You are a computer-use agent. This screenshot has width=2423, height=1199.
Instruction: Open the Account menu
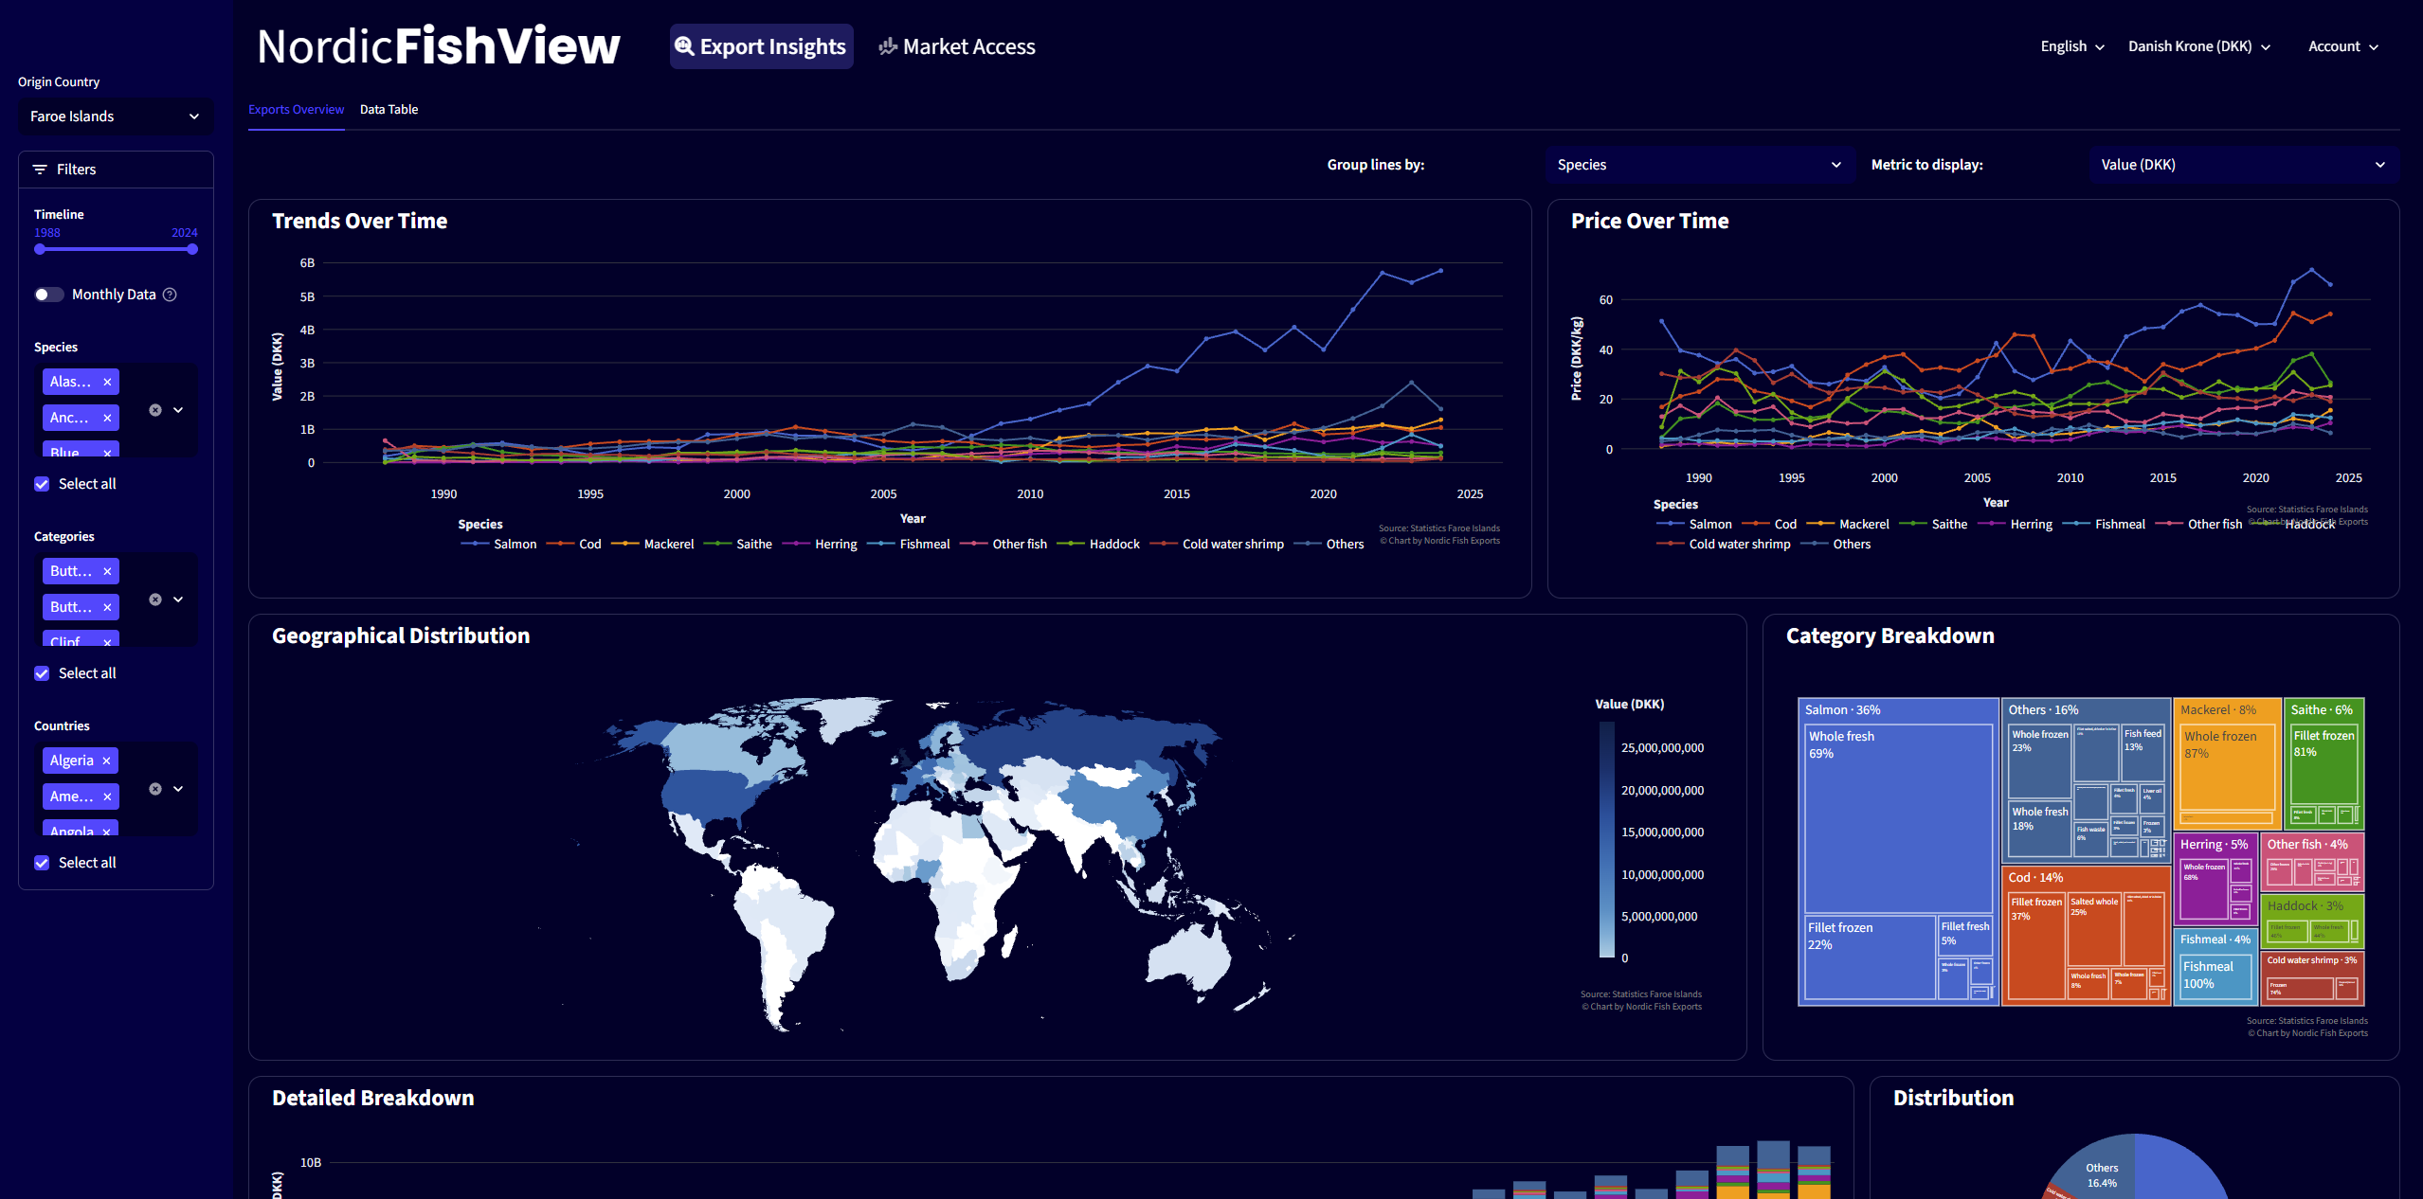tap(2342, 46)
